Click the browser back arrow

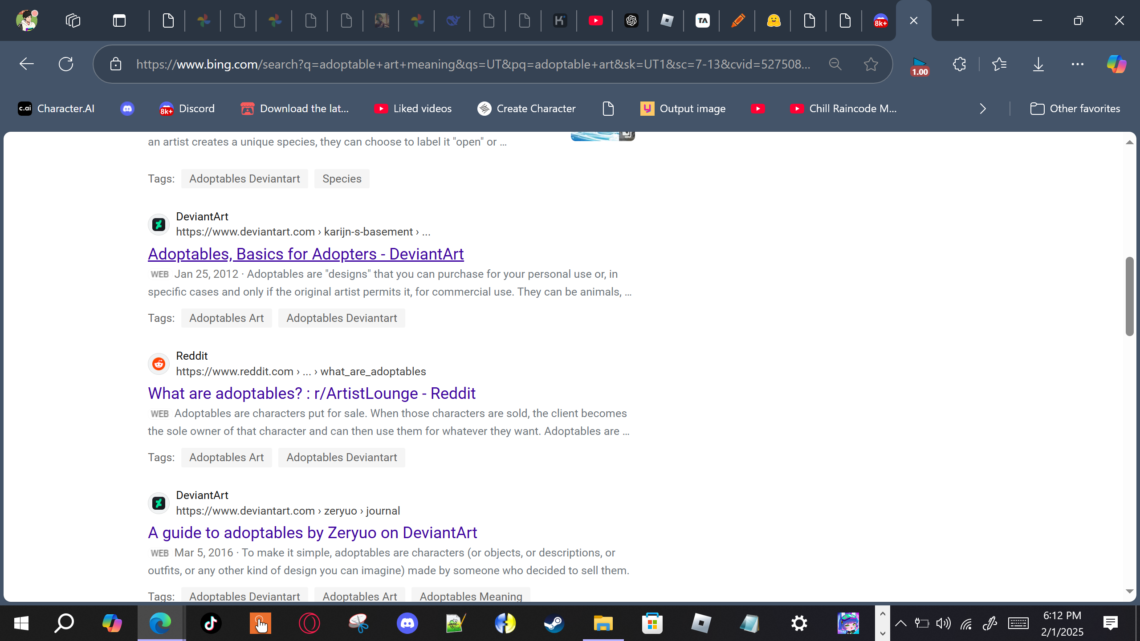tap(27, 64)
